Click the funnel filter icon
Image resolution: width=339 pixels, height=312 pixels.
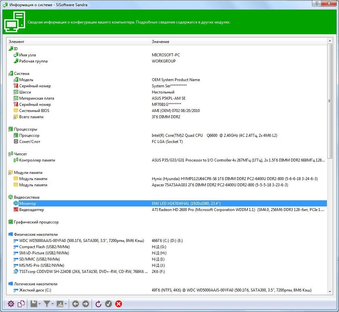pyautogui.click(x=47, y=304)
